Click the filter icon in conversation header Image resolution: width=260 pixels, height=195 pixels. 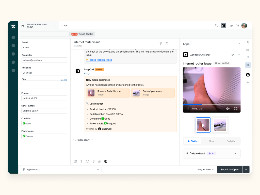161,44
